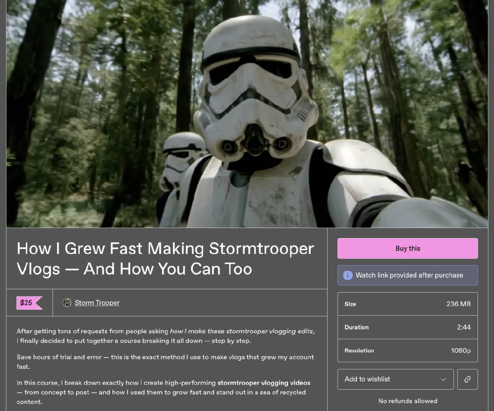Select the $25 price tag
494x411 pixels.
pyautogui.click(x=29, y=303)
